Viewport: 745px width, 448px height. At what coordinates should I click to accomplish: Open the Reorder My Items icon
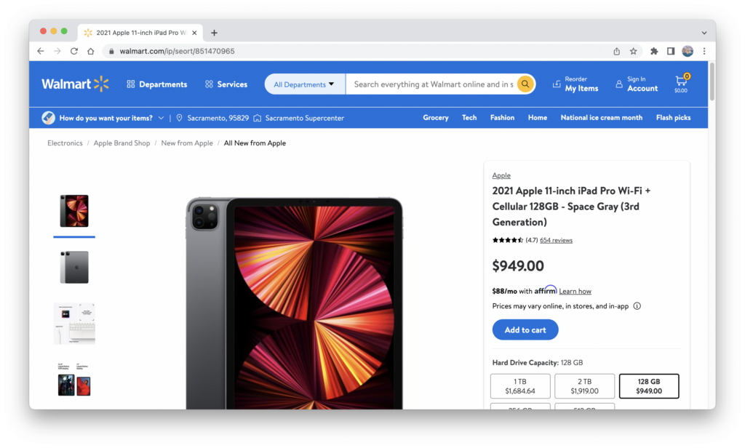pyautogui.click(x=557, y=84)
